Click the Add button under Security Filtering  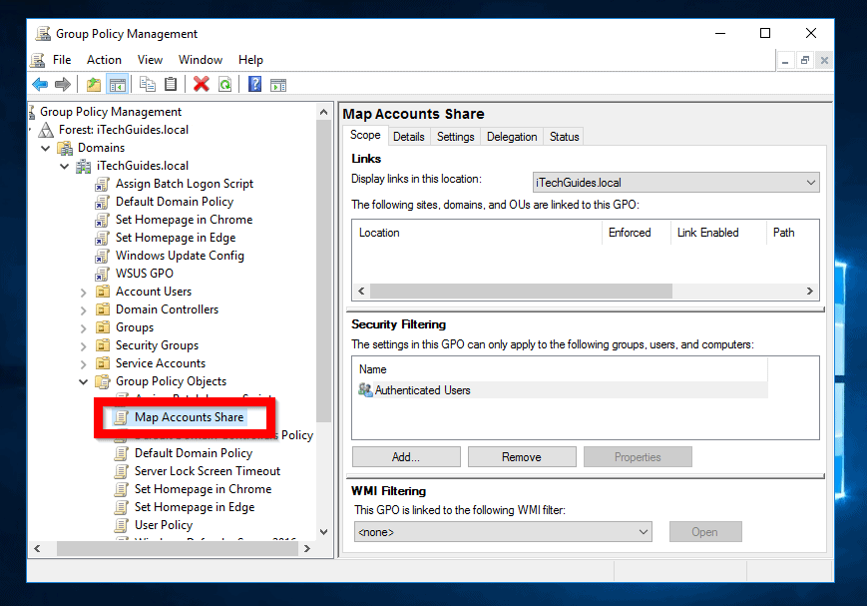(x=405, y=456)
